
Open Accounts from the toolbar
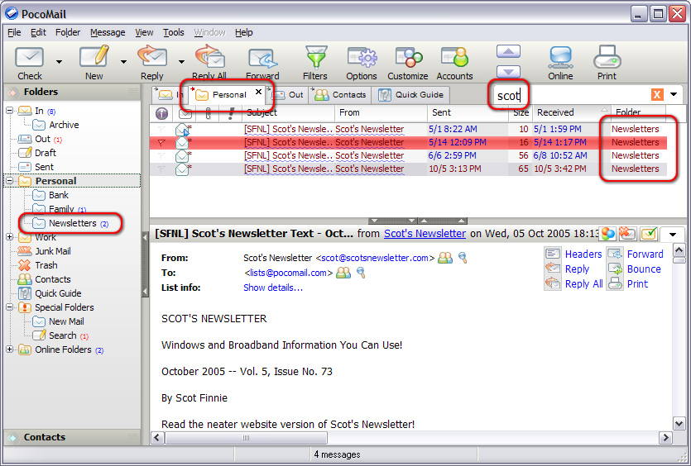coord(454,62)
